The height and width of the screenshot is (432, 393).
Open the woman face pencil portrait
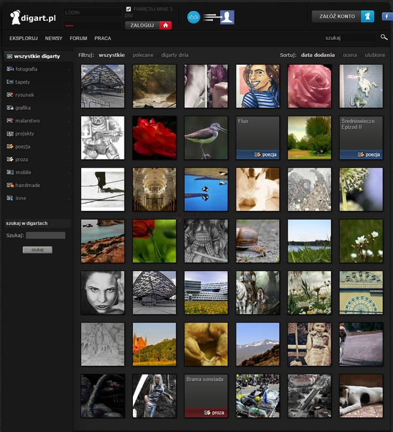click(103, 293)
